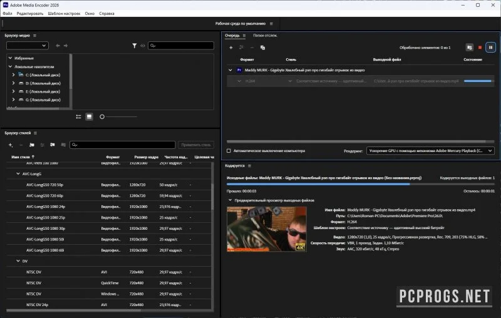This screenshot has width=501, height=318.
Task: Open the Шаблон настроек menu
Action: pos(64,13)
